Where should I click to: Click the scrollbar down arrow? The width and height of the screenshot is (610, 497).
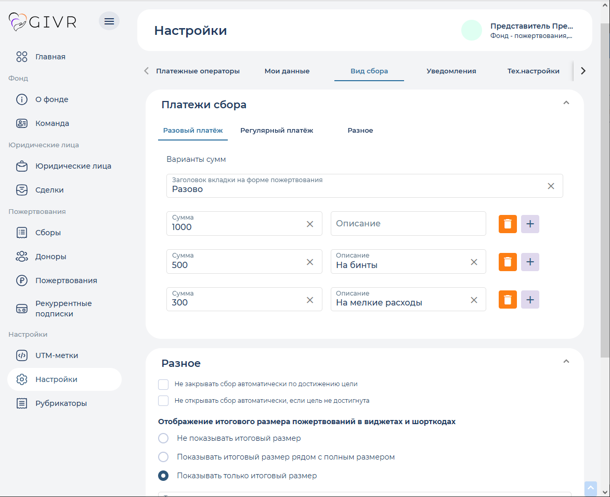pyautogui.click(x=605, y=492)
